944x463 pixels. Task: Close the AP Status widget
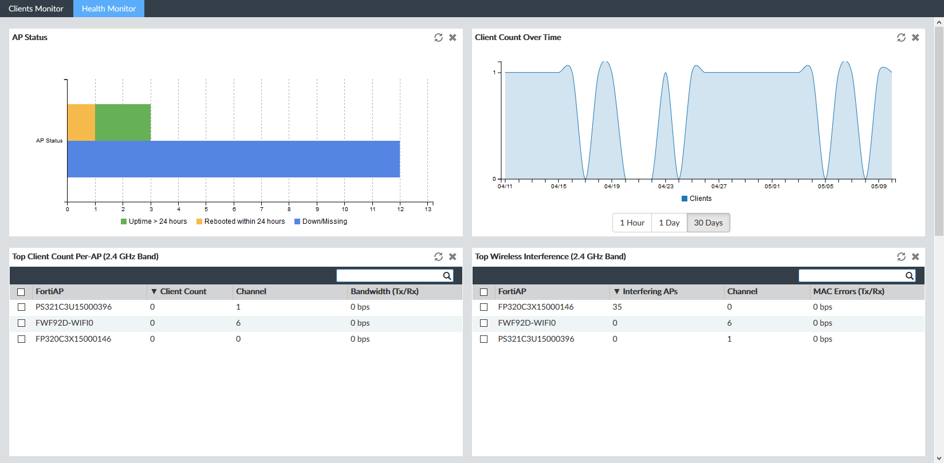(453, 37)
